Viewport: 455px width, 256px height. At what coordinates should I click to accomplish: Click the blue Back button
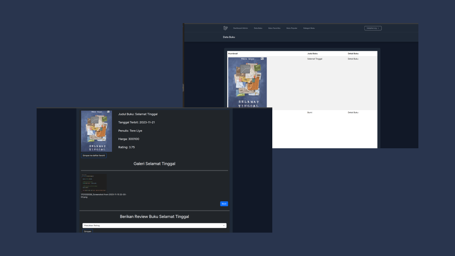point(224,204)
